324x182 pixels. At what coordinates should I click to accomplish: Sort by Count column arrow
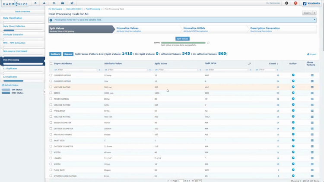coord(277,63)
